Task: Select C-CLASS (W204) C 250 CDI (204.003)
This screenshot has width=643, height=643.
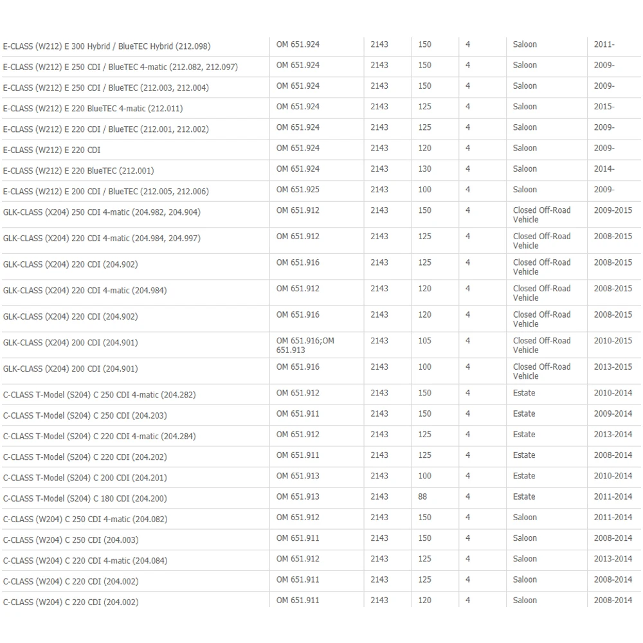Action: click(x=71, y=540)
